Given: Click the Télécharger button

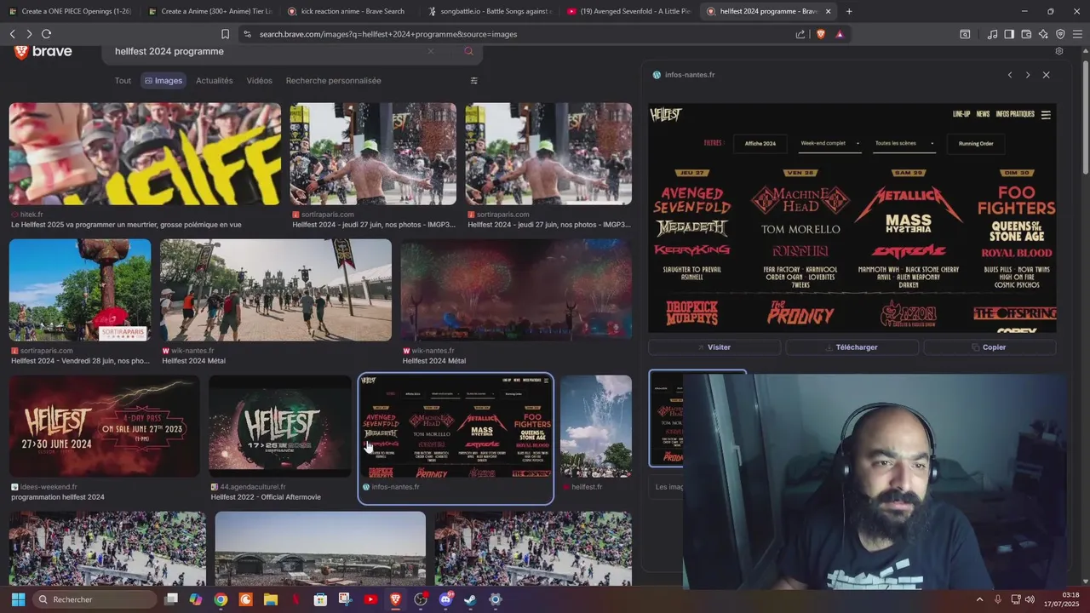Looking at the screenshot, I should click(852, 347).
